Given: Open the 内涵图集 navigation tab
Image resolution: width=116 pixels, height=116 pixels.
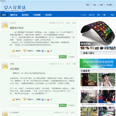Looking at the screenshot, I should [37, 15].
